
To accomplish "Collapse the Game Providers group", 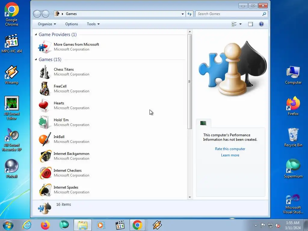I will point(36,35).
